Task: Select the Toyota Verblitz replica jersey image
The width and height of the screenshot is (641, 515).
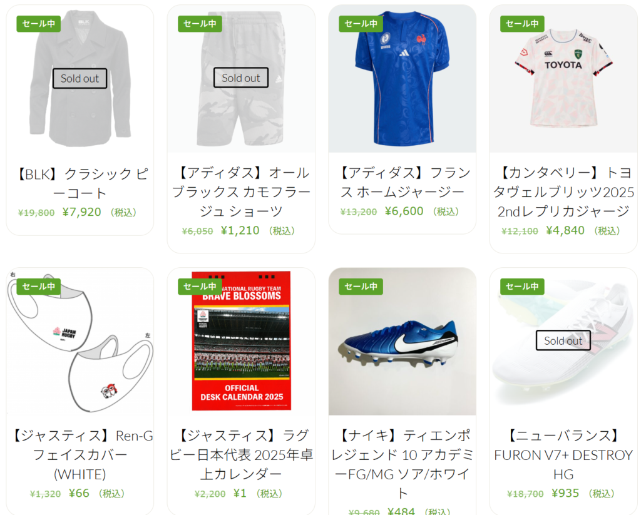Action: pyautogui.click(x=563, y=79)
